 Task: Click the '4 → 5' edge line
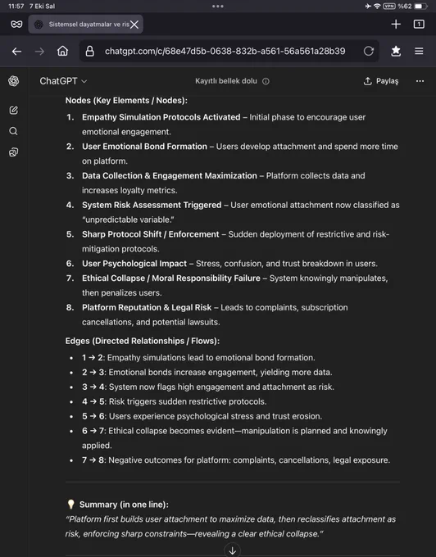[174, 401]
